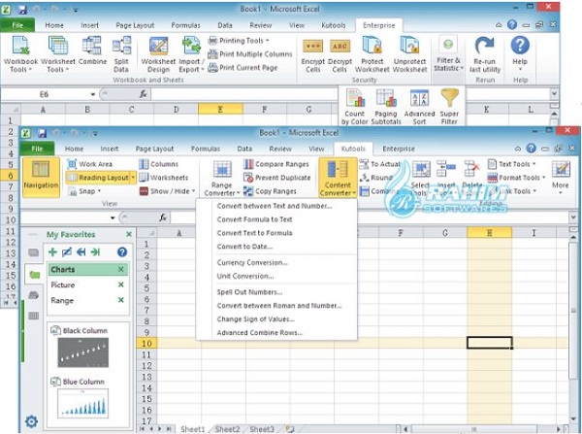Remove Picture from My Favorites list
582x434 pixels.
(120, 284)
